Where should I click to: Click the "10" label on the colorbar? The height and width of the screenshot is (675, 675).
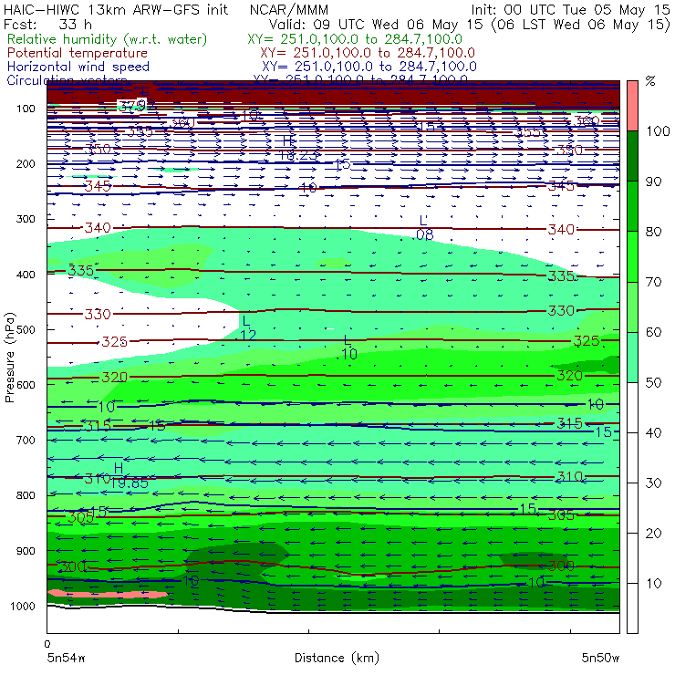[653, 584]
